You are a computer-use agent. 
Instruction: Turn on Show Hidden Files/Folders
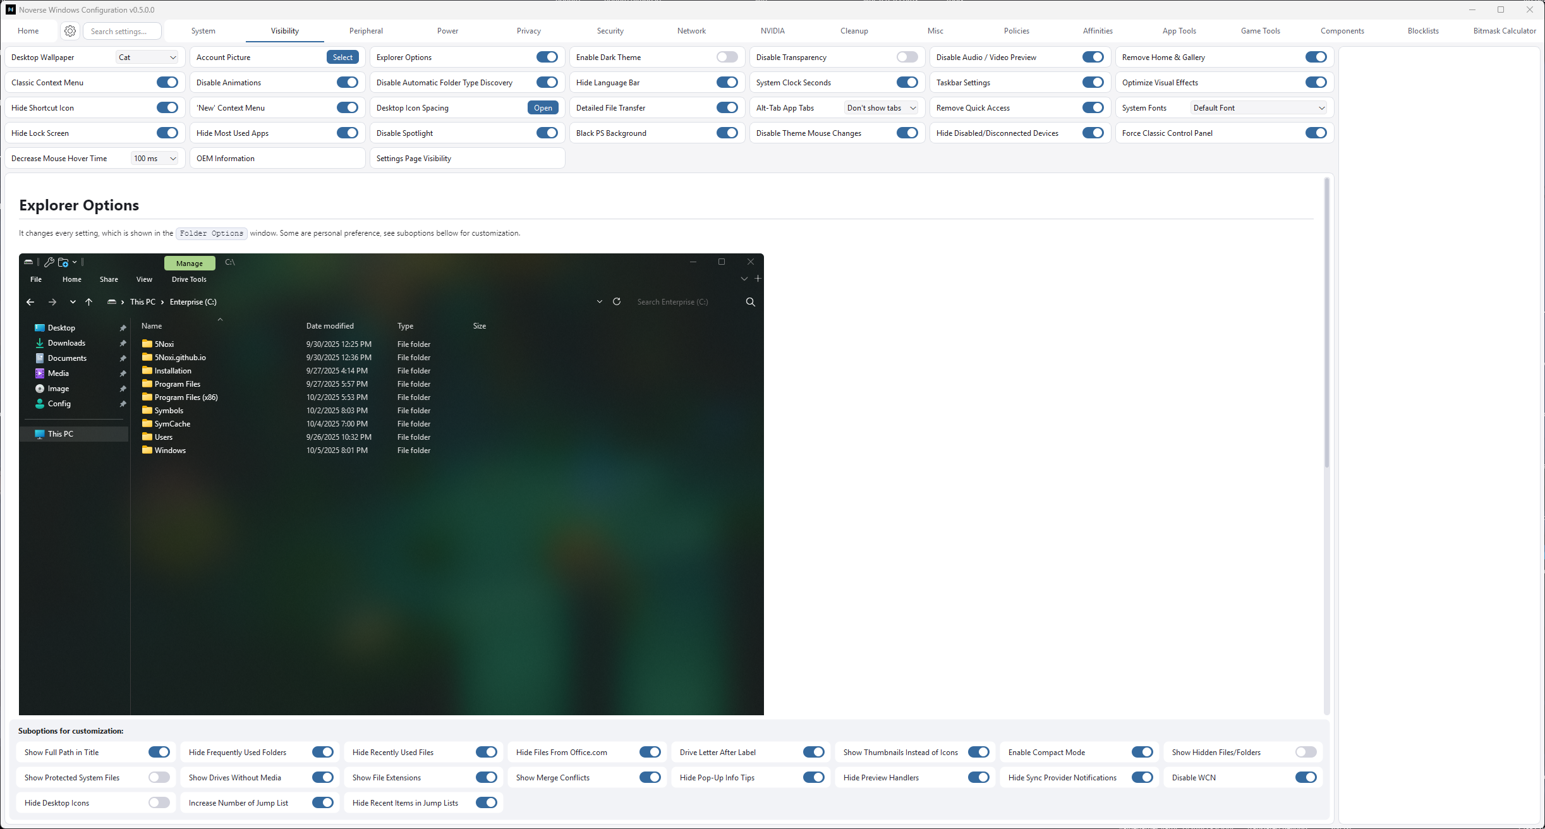[1306, 752]
